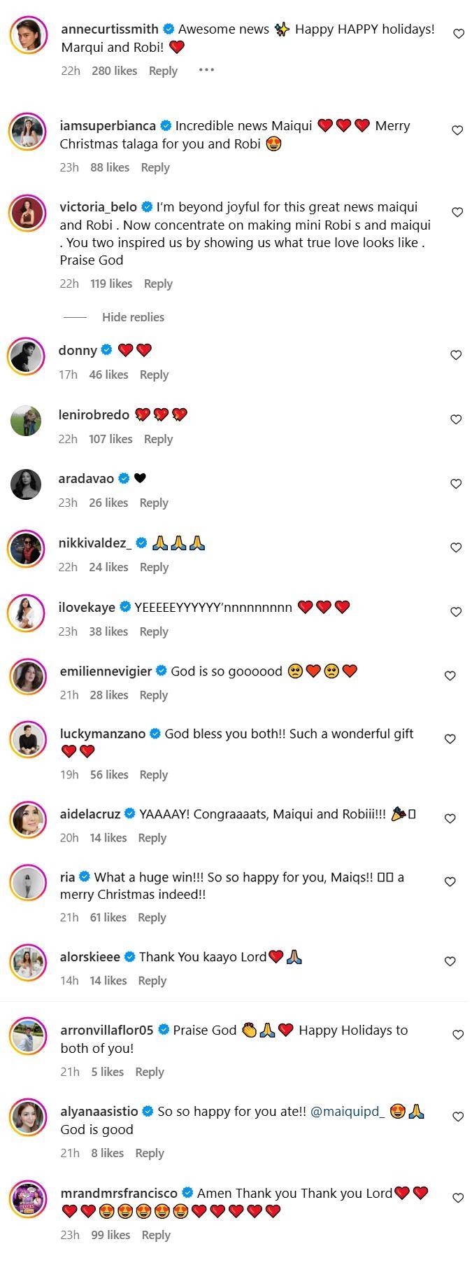Open more options on annecurtissmith's comment
The height and width of the screenshot is (1265, 472).
tap(206, 70)
